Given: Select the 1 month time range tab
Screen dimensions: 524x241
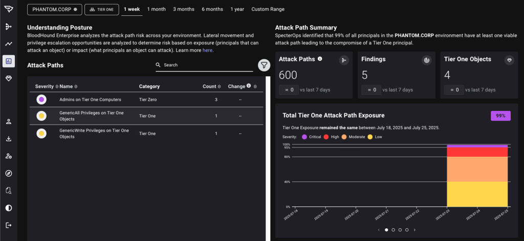Looking at the screenshot, I should [157, 9].
